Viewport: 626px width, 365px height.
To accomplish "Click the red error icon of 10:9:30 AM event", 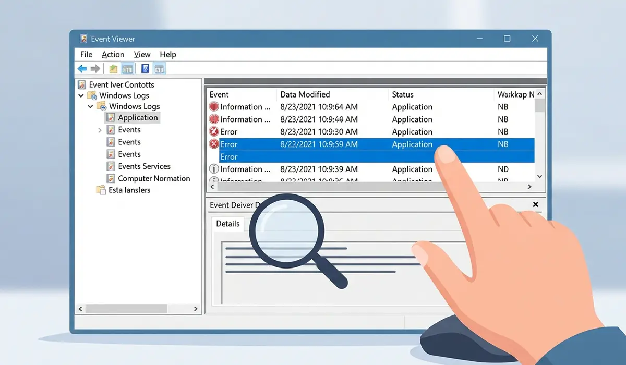I will tap(214, 132).
